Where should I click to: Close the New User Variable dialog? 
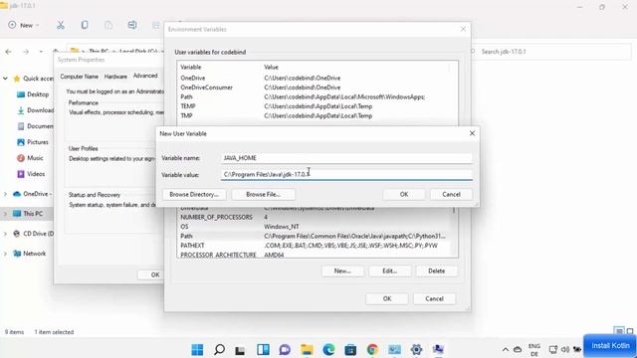point(472,133)
